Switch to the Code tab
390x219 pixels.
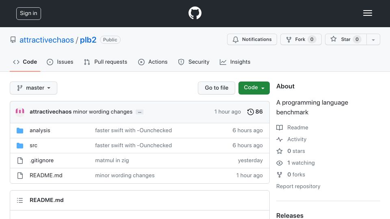click(x=25, y=62)
